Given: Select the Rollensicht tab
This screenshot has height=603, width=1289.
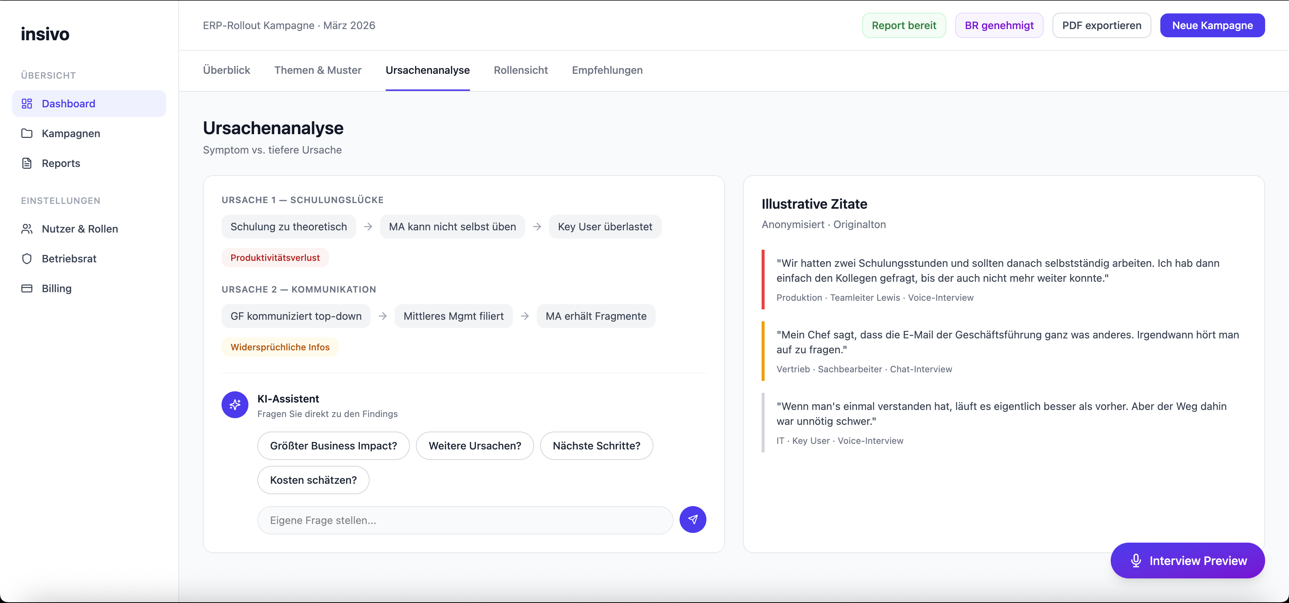Looking at the screenshot, I should click(520, 70).
